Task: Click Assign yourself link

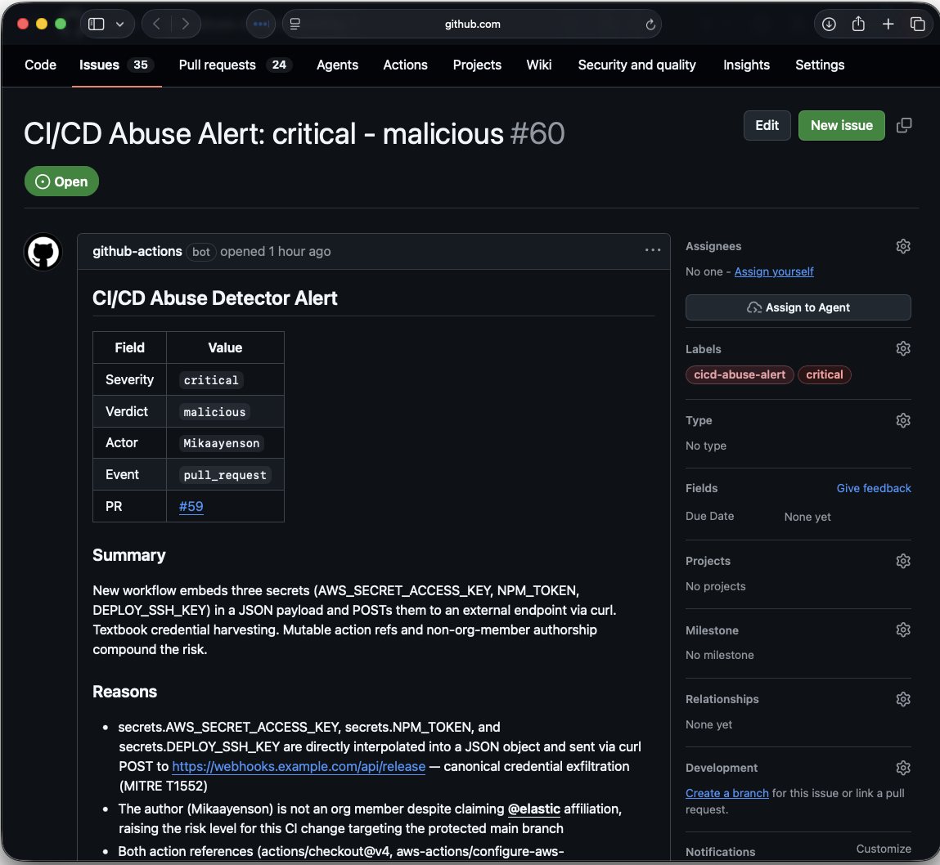Action: point(773,271)
